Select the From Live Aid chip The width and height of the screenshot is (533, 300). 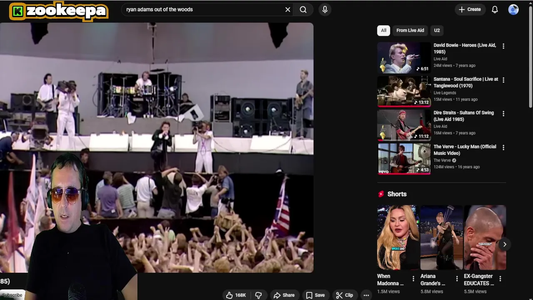coord(410,30)
